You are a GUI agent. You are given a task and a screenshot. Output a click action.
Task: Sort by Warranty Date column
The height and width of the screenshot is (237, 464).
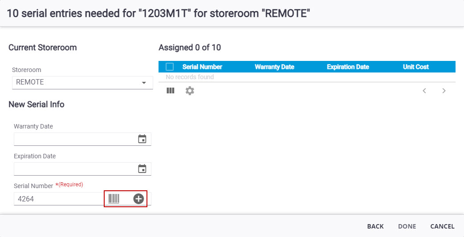pos(274,67)
